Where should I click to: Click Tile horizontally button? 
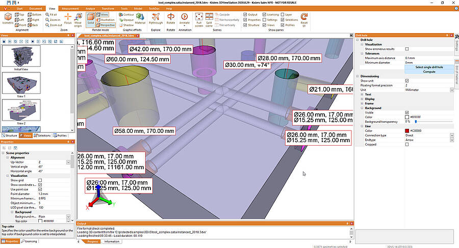(227, 20)
